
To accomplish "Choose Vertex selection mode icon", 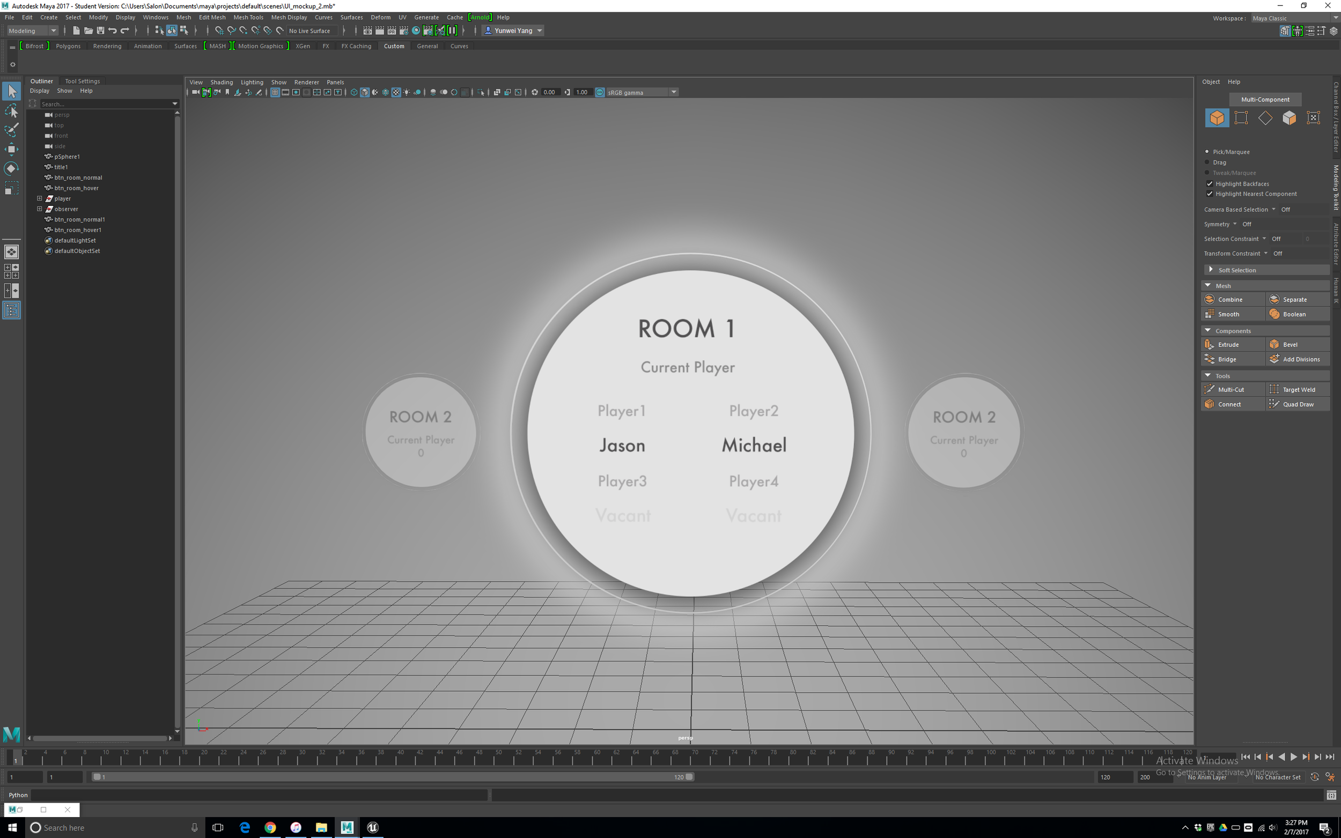I will coord(1241,117).
